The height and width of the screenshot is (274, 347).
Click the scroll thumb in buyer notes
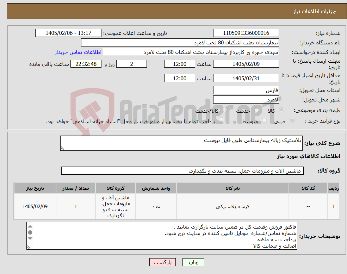[30, 232]
